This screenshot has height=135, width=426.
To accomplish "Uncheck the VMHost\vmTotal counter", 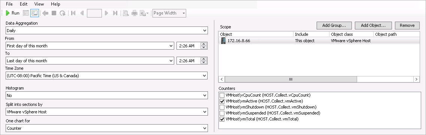I will coord(222,119).
